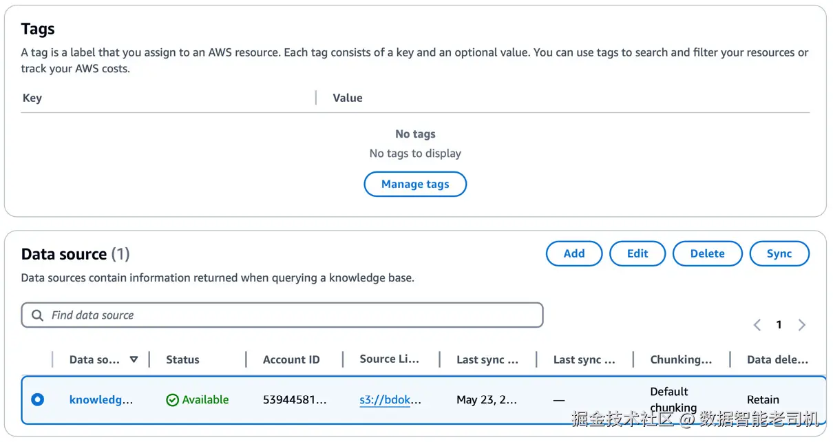This screenshot has width=833, height=442.
Task: Click the Chunking strategy column header
Action: [x=681, y=359]
